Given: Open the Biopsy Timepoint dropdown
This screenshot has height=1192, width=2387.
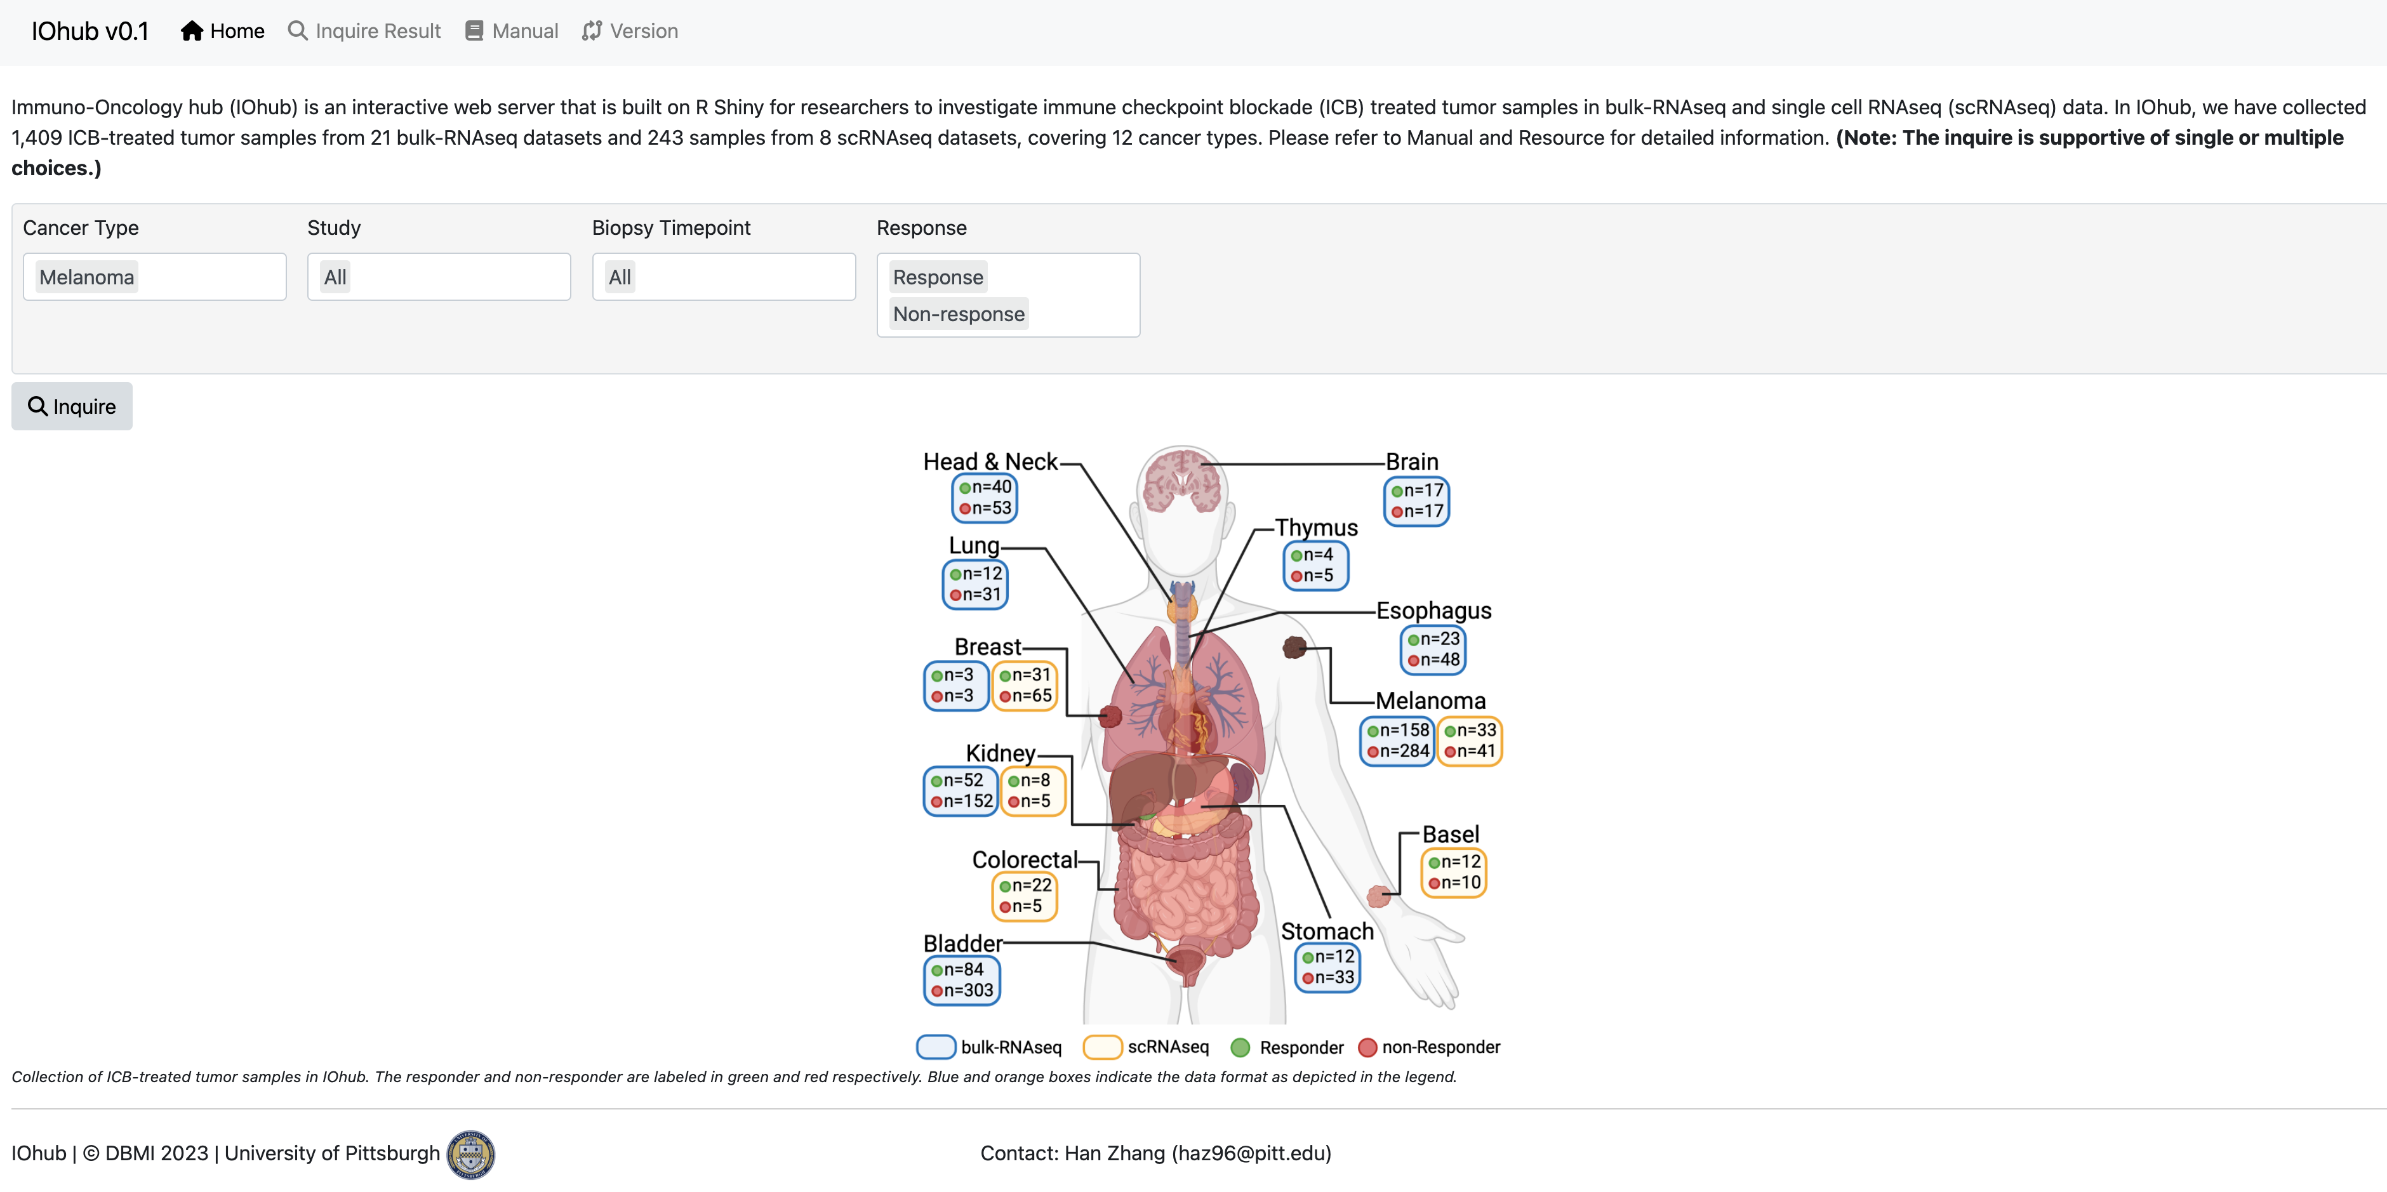Looking at the screenshot, I should [723, 276].
